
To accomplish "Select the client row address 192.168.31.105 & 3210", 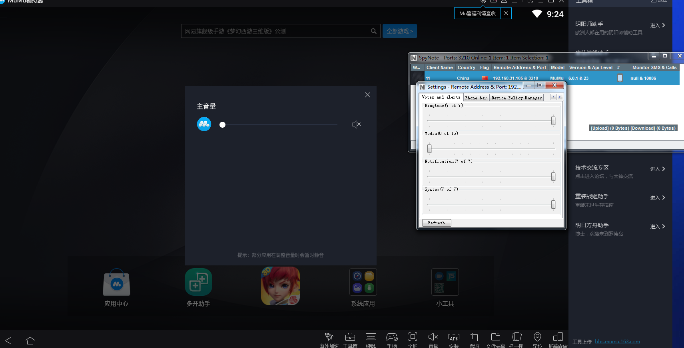I will click(x=515, y=78).
